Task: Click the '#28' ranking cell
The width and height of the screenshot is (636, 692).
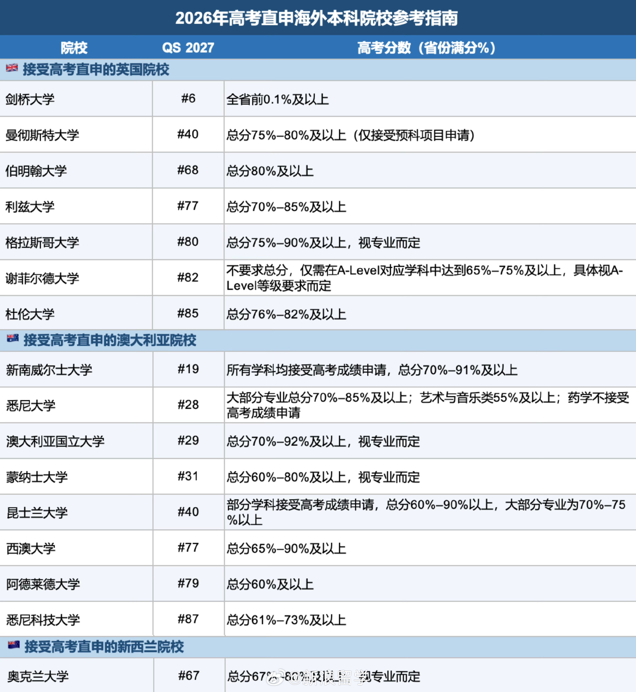Action: (x=188, y=405)
